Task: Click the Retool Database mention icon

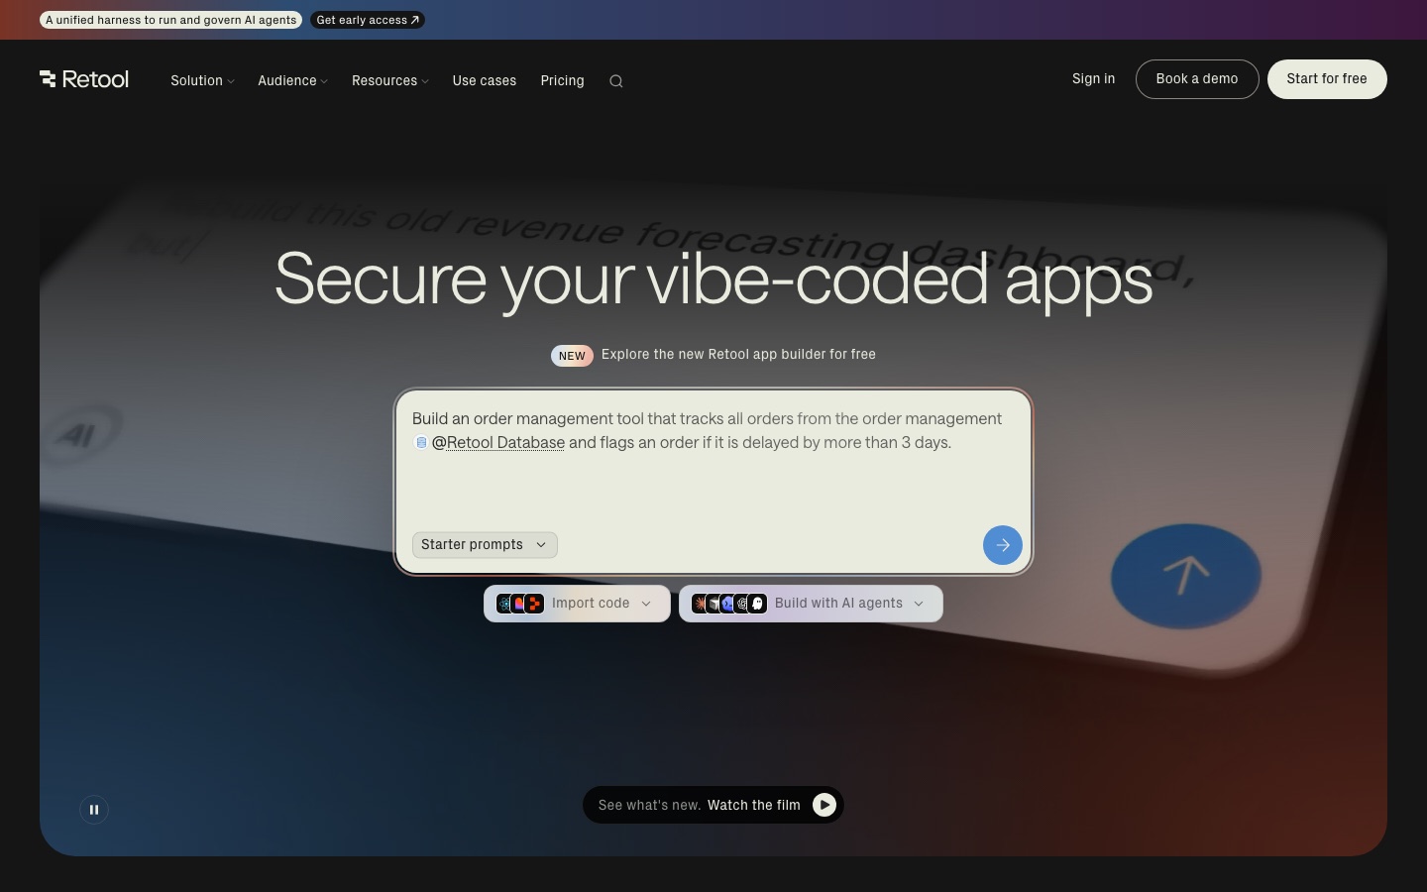Action: point(421,443)
